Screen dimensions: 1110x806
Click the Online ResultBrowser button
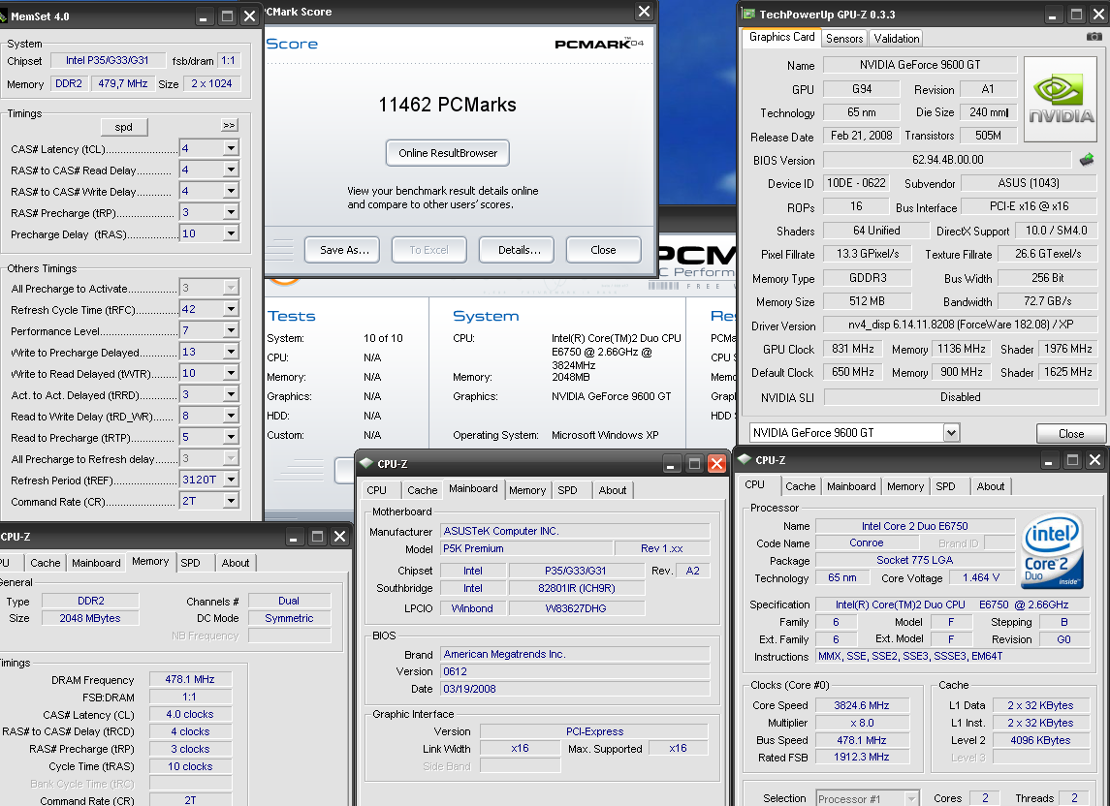point(448,153)
